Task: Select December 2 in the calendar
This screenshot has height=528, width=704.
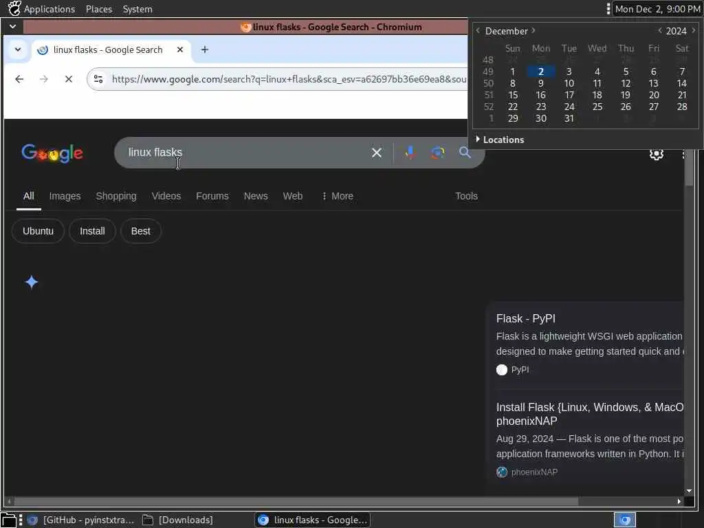Action: click(541, 71)
